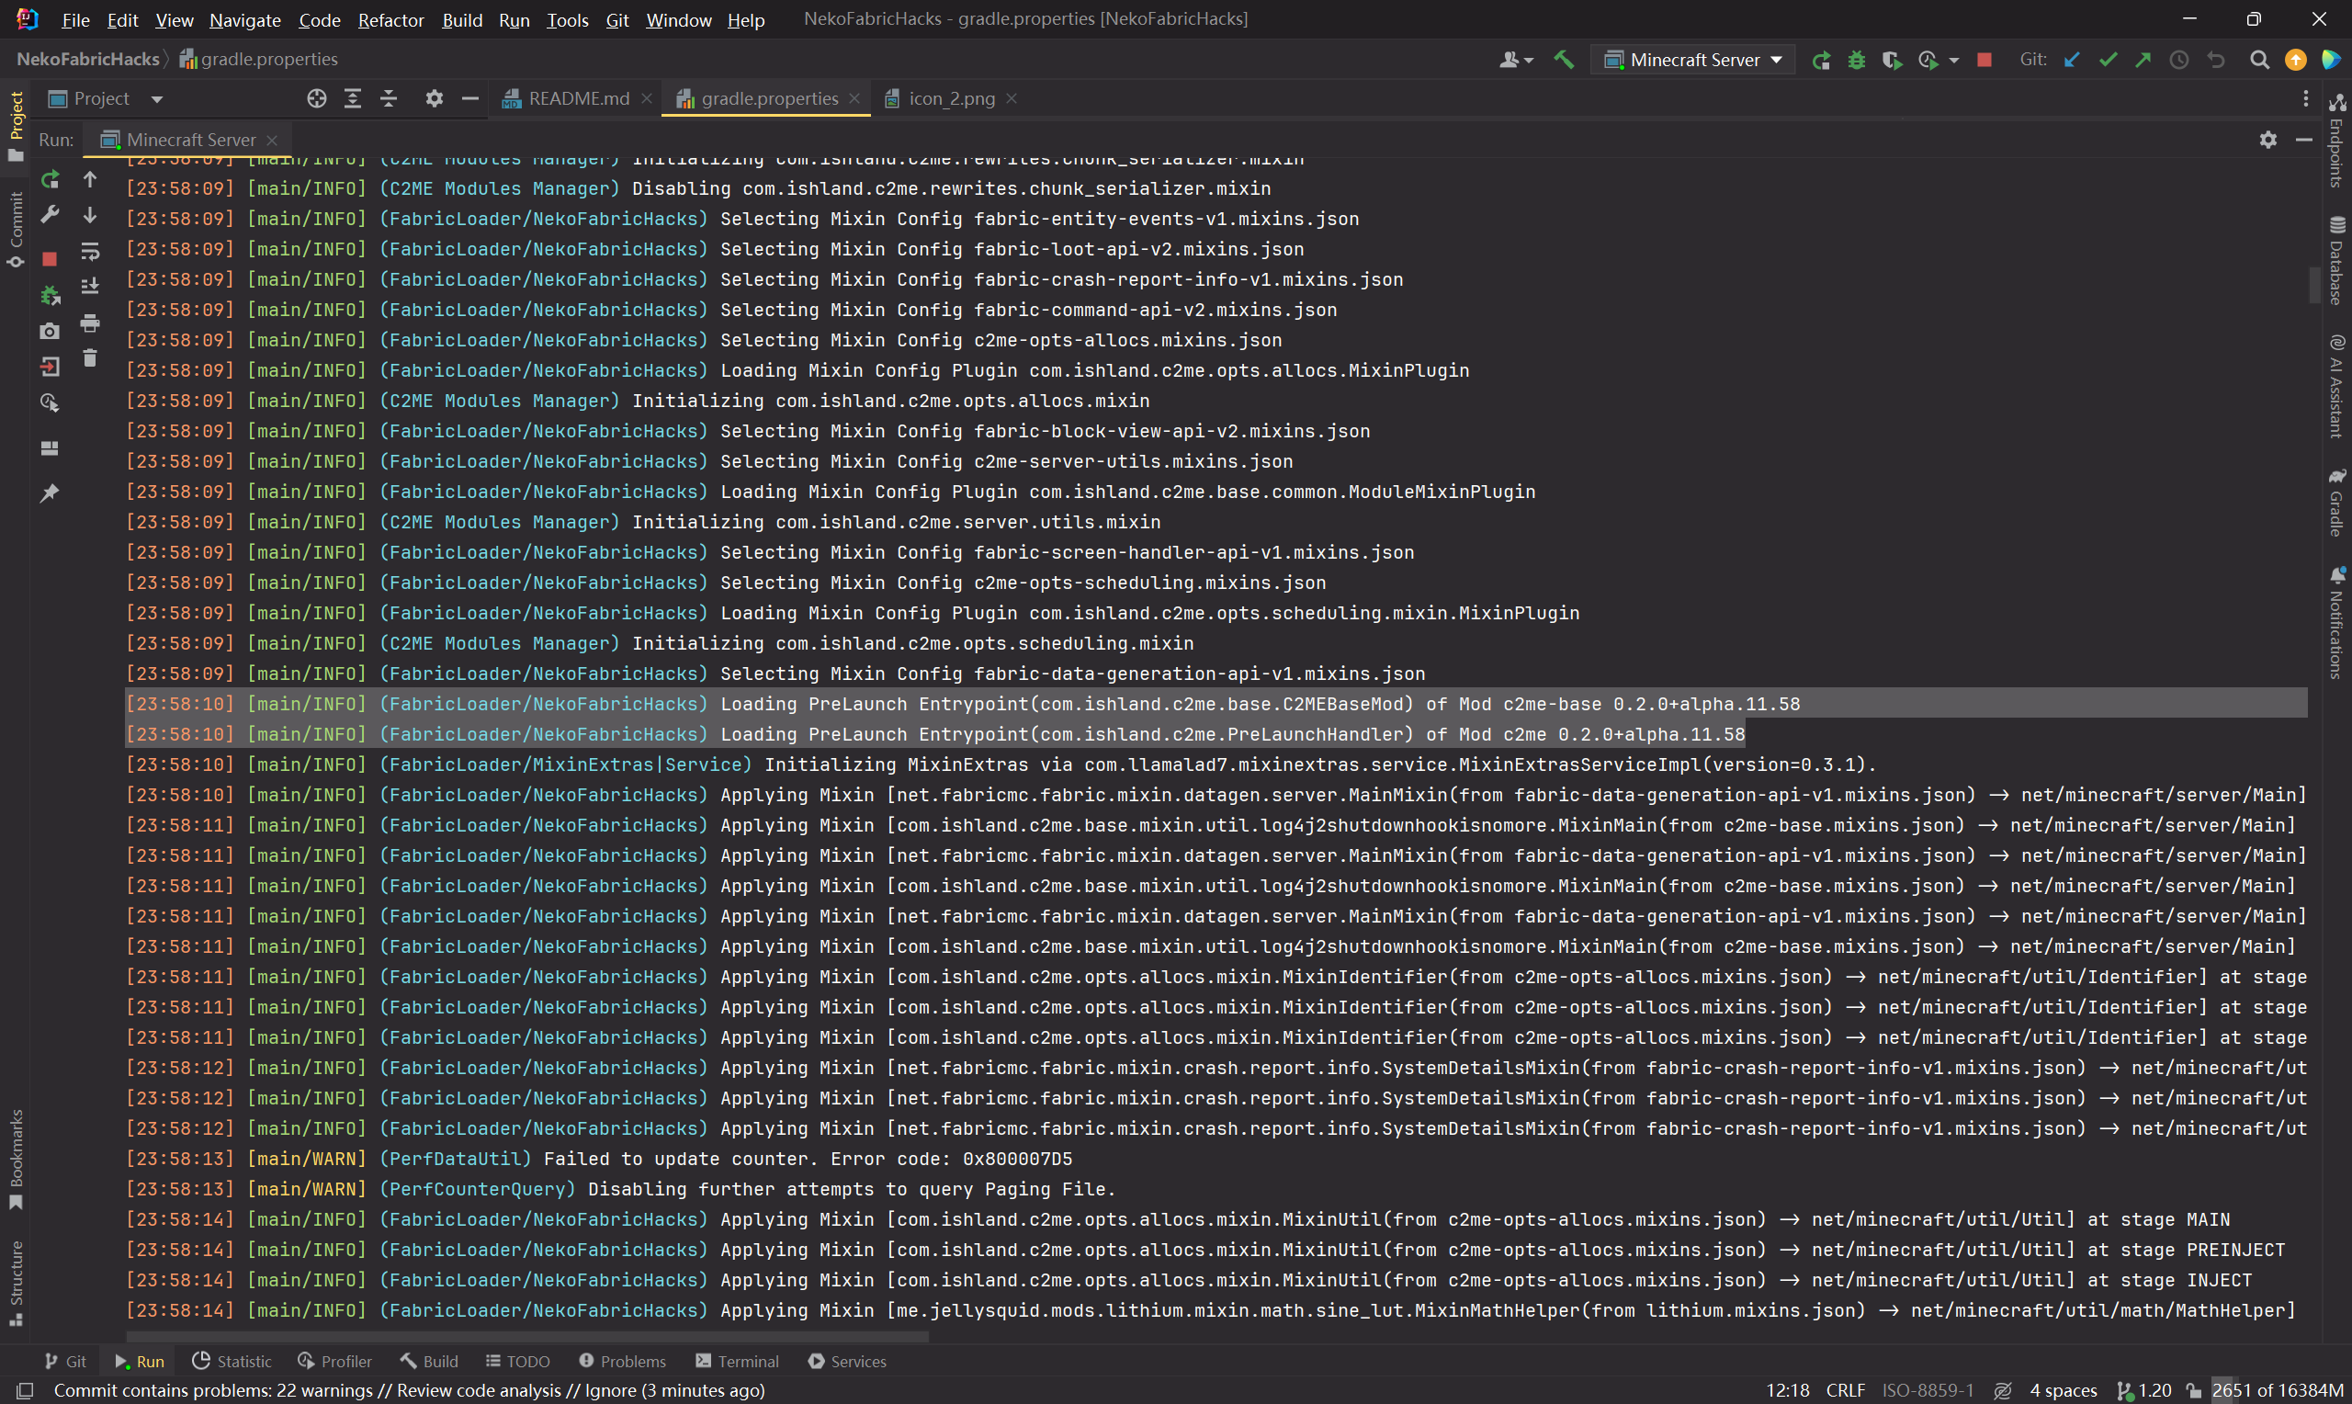Rerun Minecraft Server in Run panel
This screenshot has width=2352, height=1404.
[51, 179]
